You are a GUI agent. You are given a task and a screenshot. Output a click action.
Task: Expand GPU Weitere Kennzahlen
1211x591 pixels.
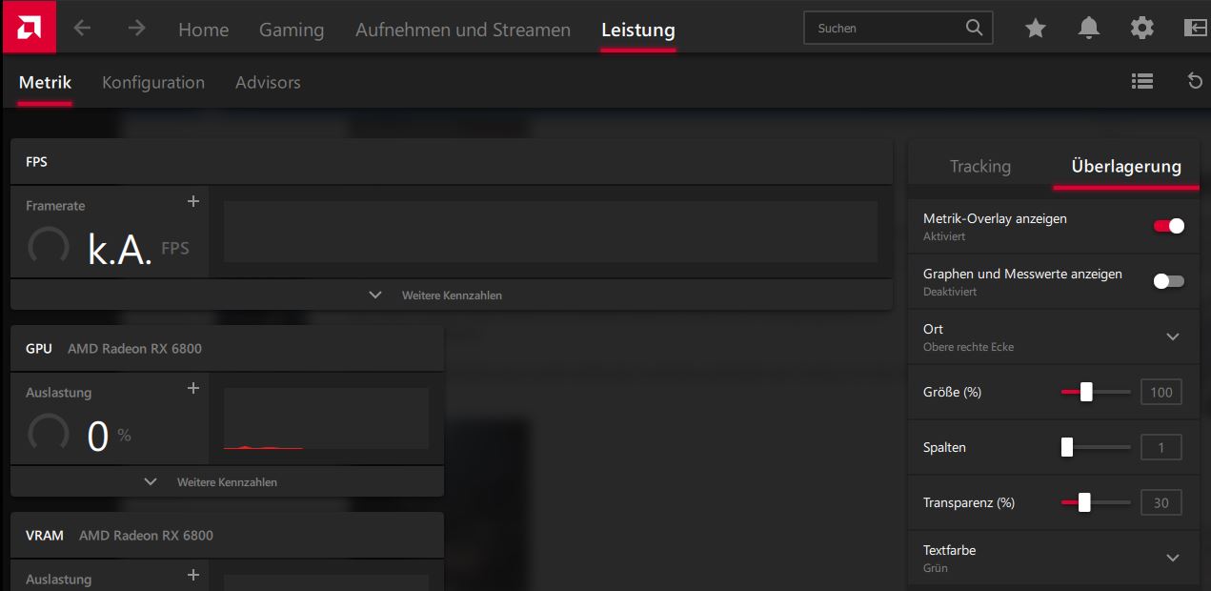pos(227,481)
